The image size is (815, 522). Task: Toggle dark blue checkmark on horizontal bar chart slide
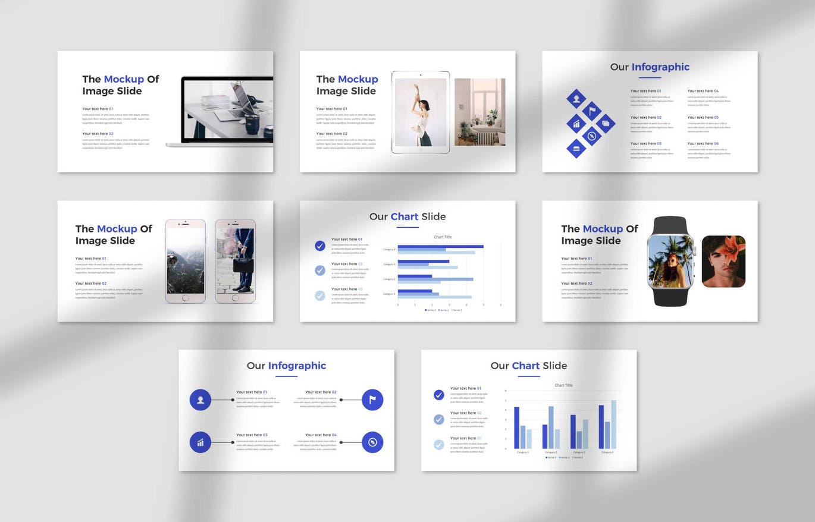tap(320, 246)
